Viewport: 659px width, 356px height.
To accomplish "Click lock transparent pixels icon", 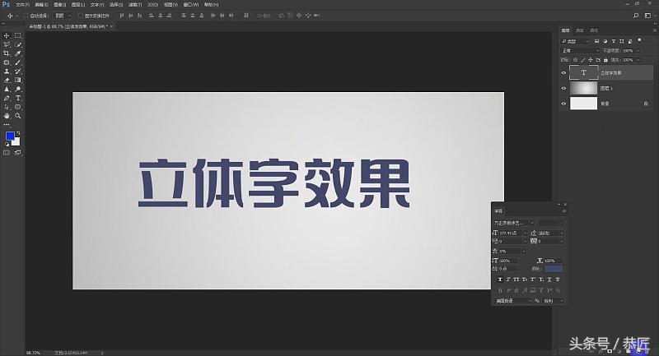I will [575, 60].
